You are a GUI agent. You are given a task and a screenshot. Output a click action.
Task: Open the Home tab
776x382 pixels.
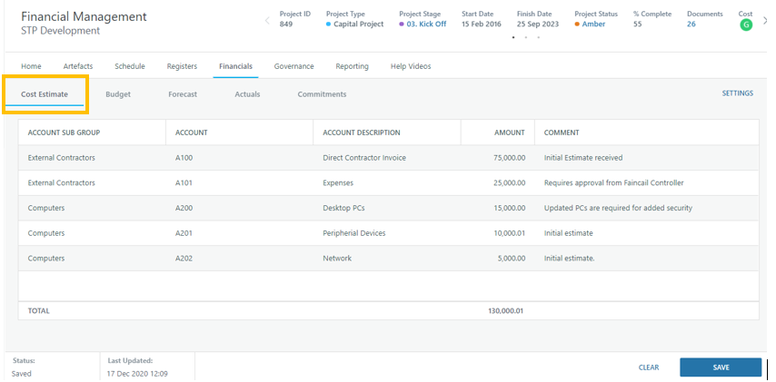pyautogui.click(x=31, y=66)
